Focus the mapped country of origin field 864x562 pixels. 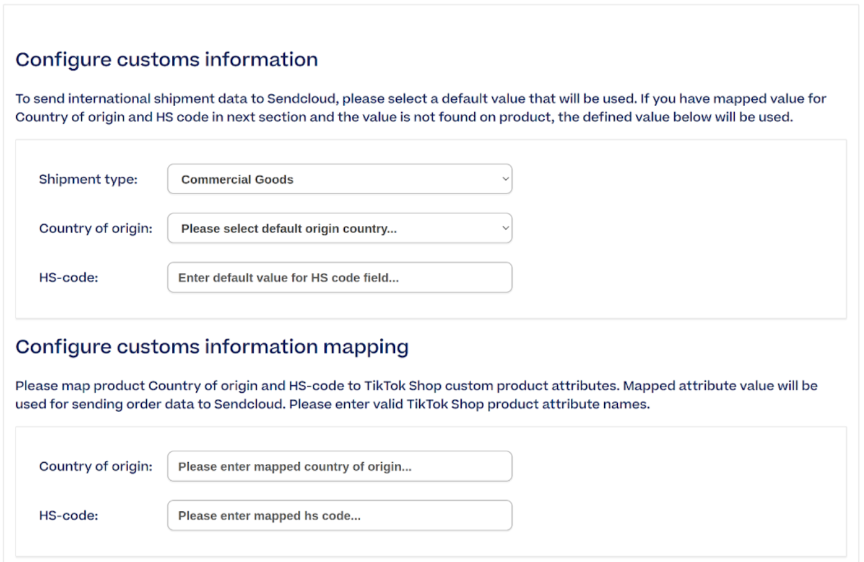(339, 465)
